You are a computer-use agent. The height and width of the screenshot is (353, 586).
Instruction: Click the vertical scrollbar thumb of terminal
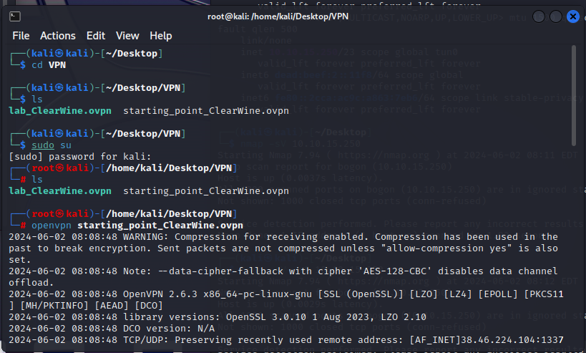coord(574,95)
